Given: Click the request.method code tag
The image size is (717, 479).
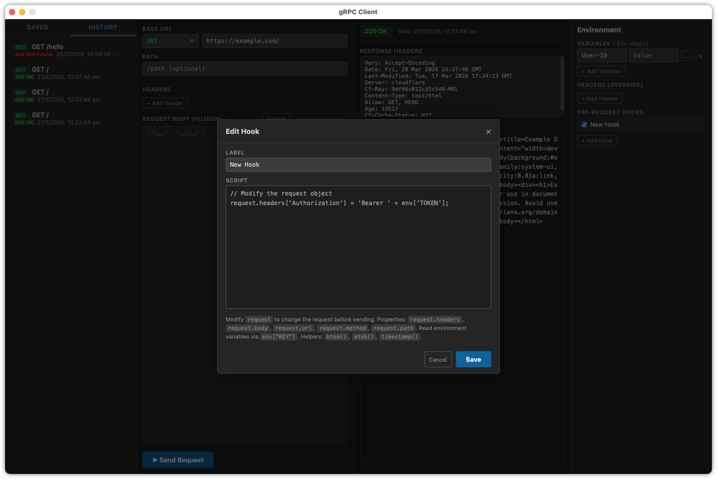Looking at the screenshot, I should pos(343,328).
